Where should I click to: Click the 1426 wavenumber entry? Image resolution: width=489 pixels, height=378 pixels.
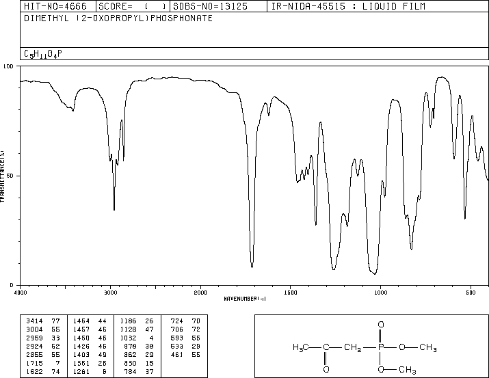(x=81, y=346)
